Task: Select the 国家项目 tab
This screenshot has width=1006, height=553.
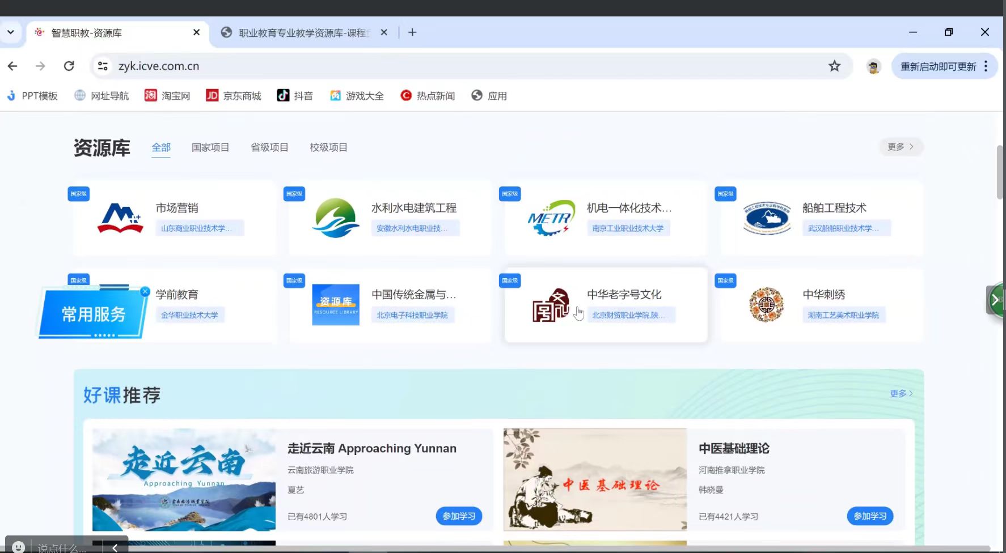Action: coord(210,147)
